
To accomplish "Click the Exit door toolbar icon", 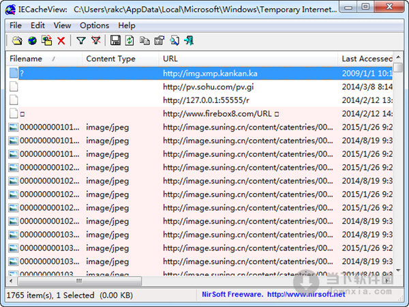I will pyautogui.click(x=189, y=41).
